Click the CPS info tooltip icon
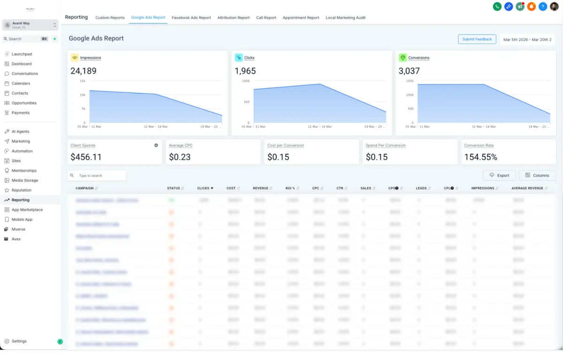 coord(397,188)
